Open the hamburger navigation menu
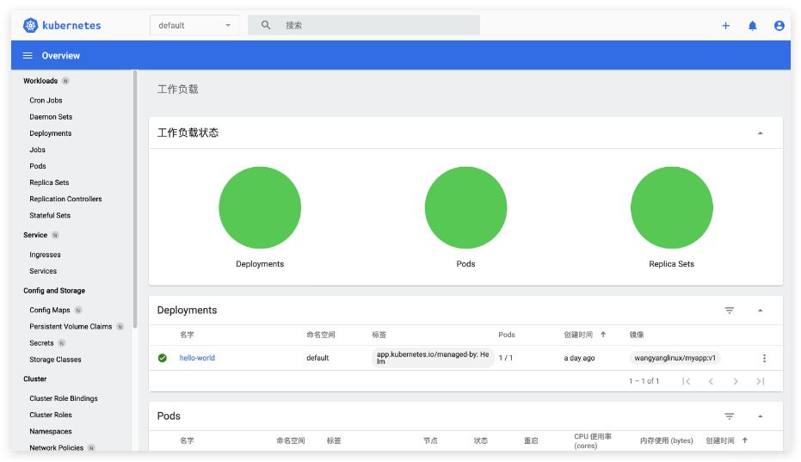This screenshot has width=801, height=462. (x=28, y=55)
